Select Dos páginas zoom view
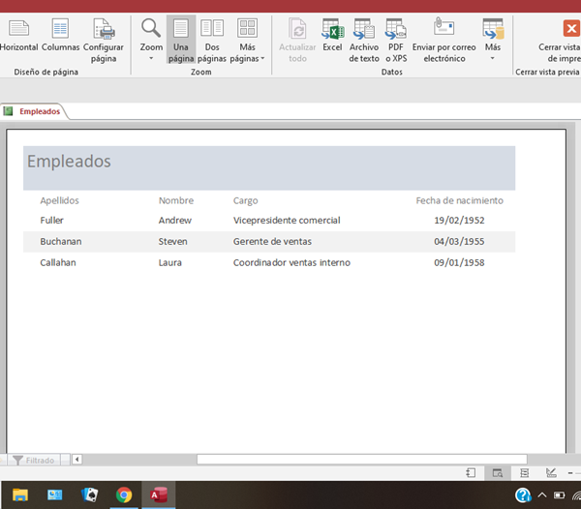 211,40
